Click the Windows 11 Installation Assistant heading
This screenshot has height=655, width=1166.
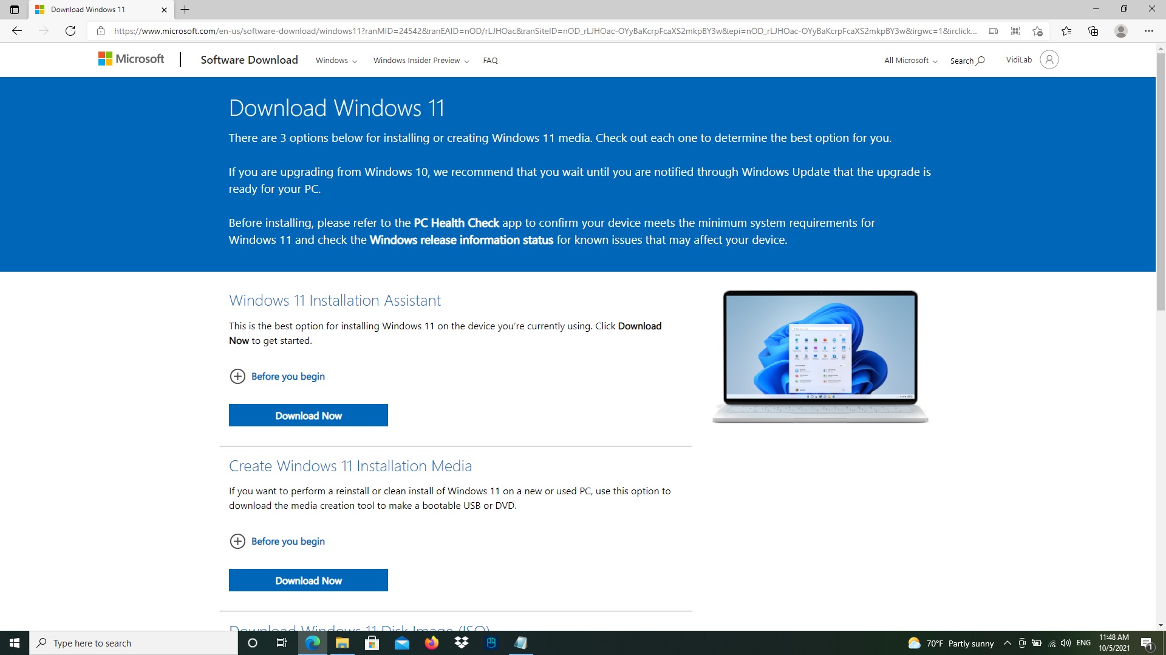(335, 300)
